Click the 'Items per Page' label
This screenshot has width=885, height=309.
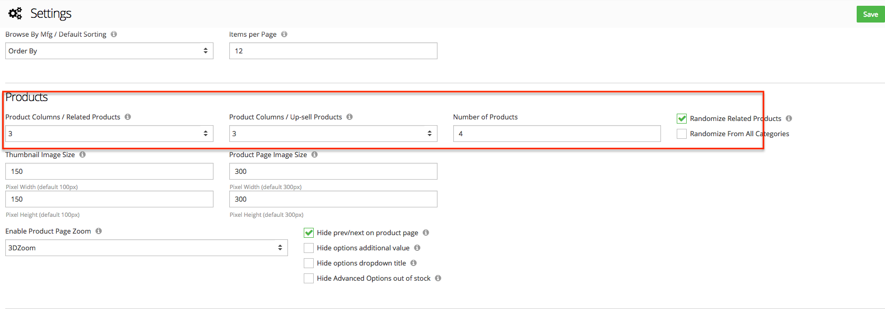click(x=253, y=34)
